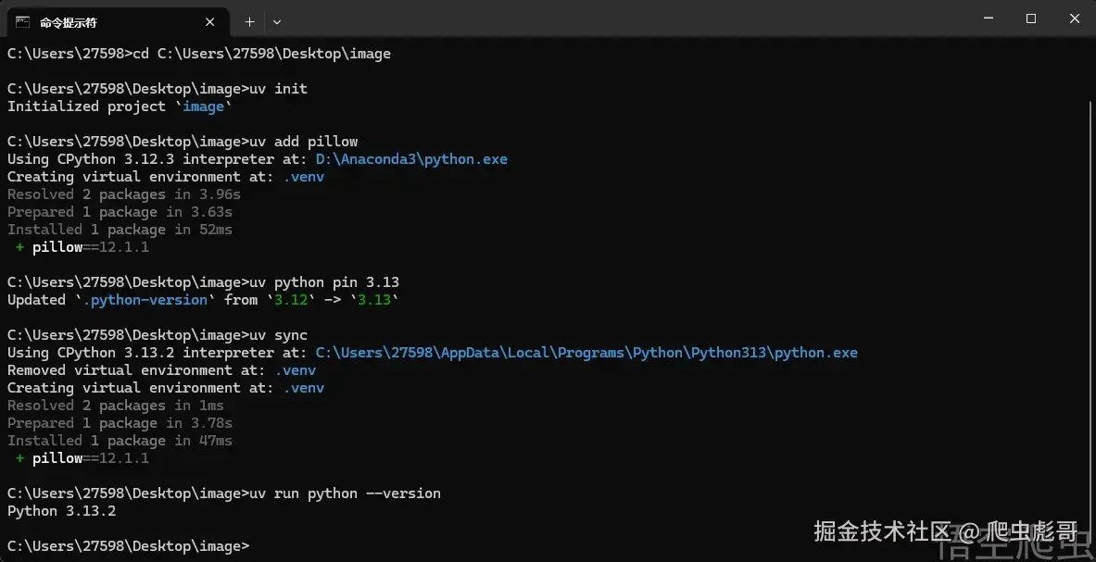Click the Python313\python.exe interpreter path
This screenshot has height=562, width=1096.
(x=586, y=353)
